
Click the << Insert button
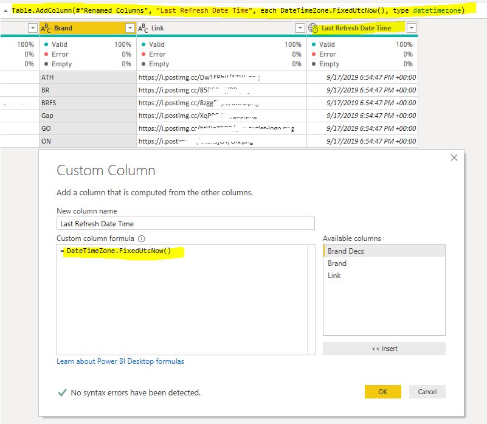coord(384,349)
